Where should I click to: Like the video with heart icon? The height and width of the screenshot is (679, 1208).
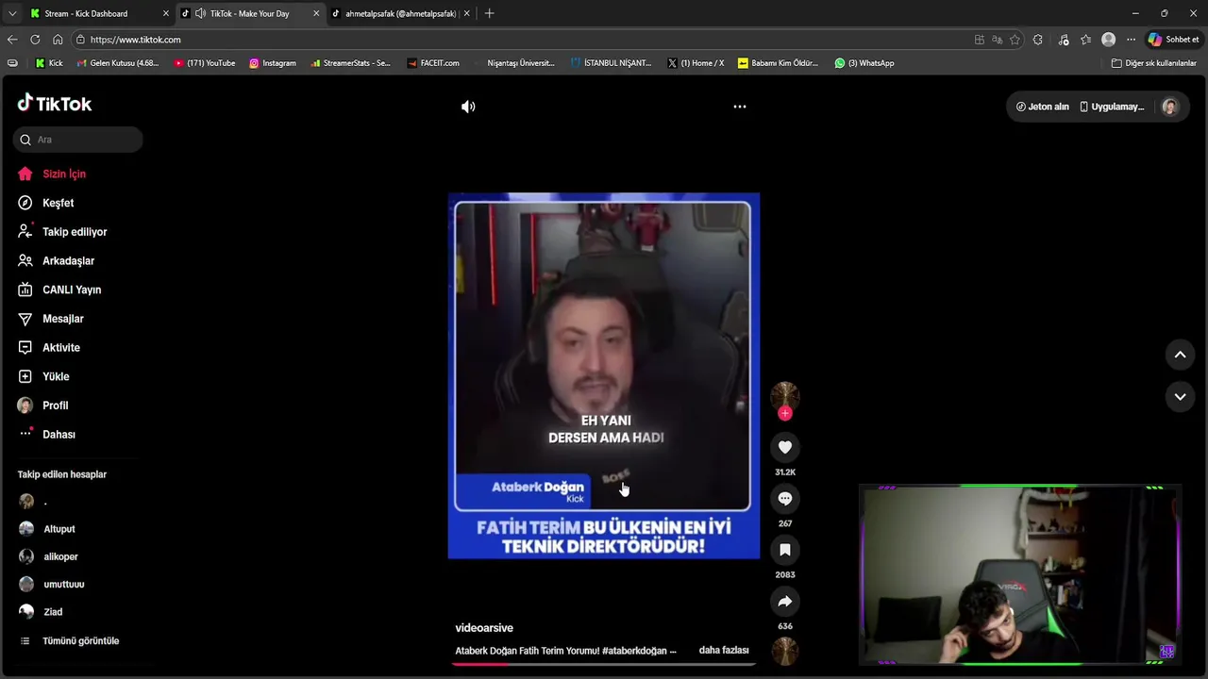tap(785, 447)
